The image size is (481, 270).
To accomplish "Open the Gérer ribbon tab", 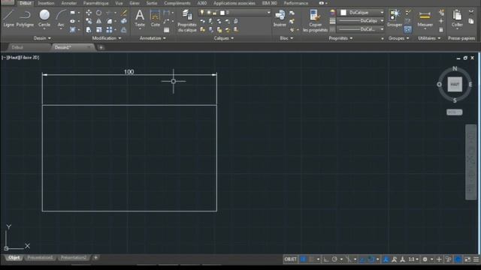I will 135,3.
